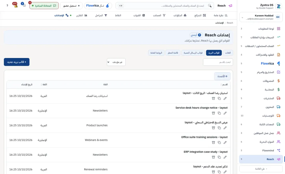The height and width of the screenshot is (174, 285).
Task: Edit the Service desk hours change notice template
Action: [225, 113]
